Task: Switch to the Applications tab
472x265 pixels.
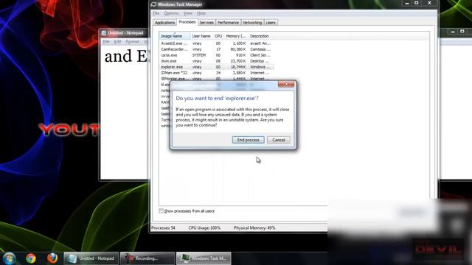Action: click(164, 23)
